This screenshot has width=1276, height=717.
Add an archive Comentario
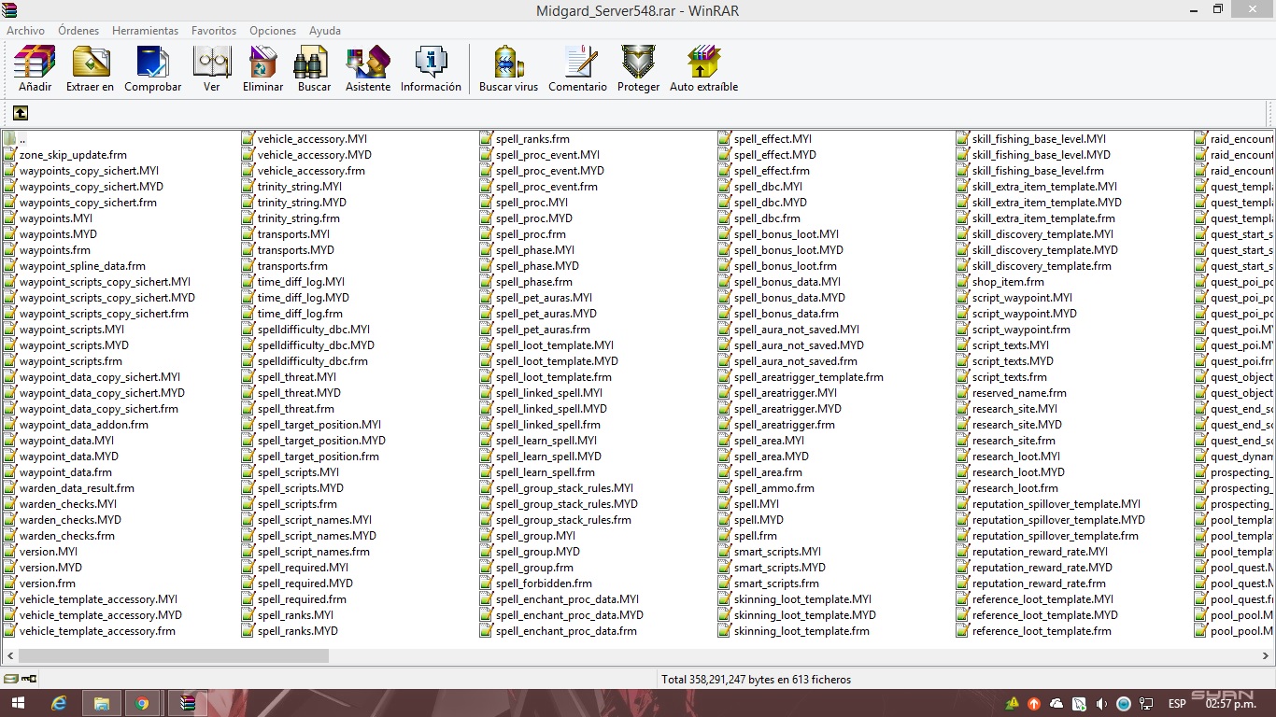pyautogui.click(x=577, y=63)
